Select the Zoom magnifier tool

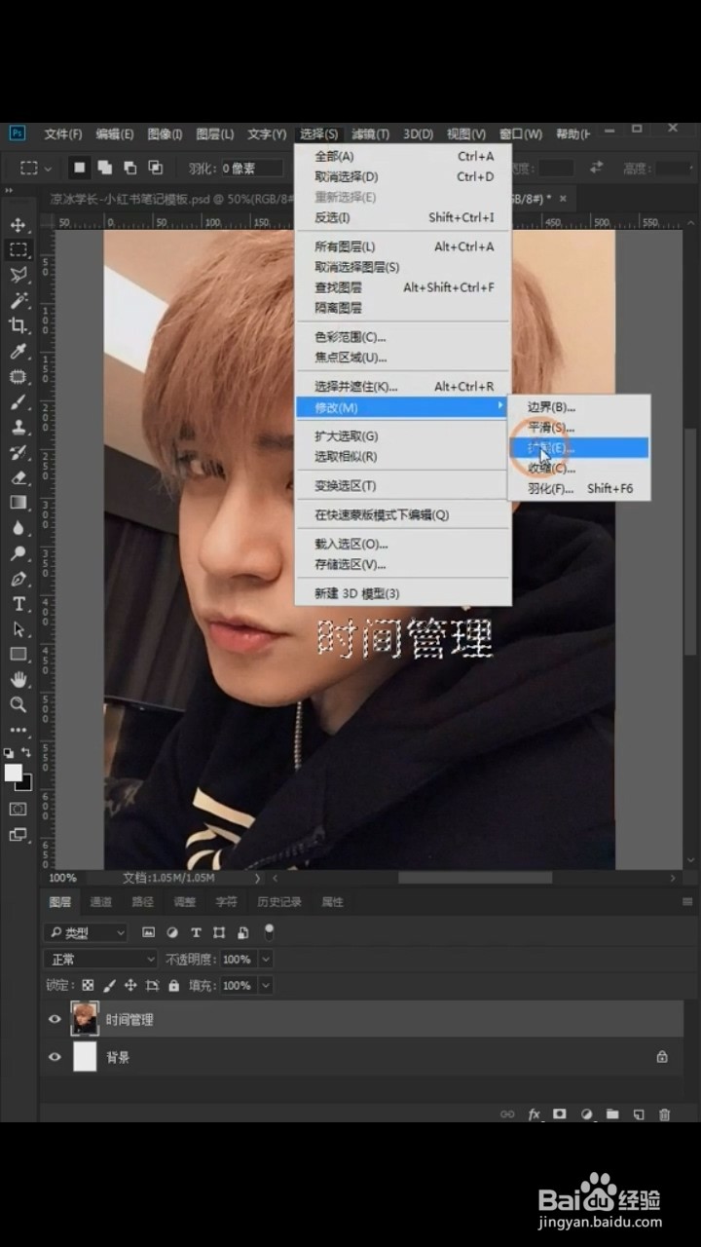(x=18, y=704)
